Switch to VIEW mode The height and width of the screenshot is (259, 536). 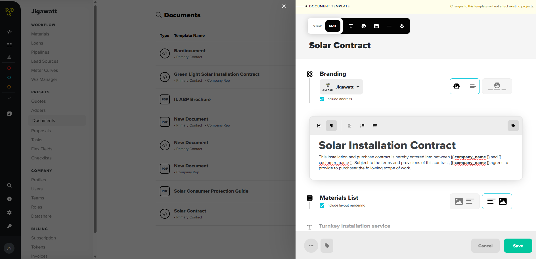pyautogui.click(x=317, y=26)
